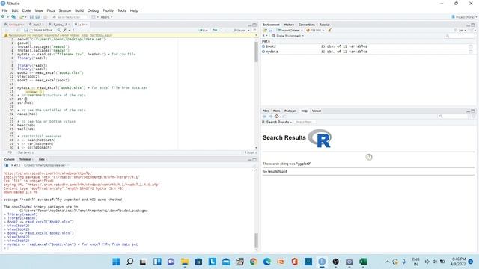
Task: Open Microsoft Edge from taskbar
Action: coord(267,262)
